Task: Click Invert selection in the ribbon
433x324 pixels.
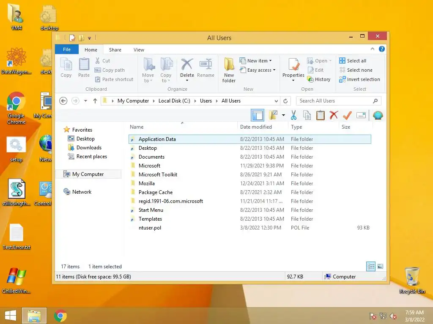Action: (x=360, y=79)
